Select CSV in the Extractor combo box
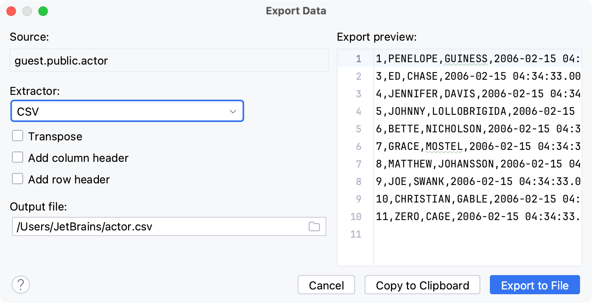Image resolution: width=592 pixels, height=303 pixels. (127, 111)
